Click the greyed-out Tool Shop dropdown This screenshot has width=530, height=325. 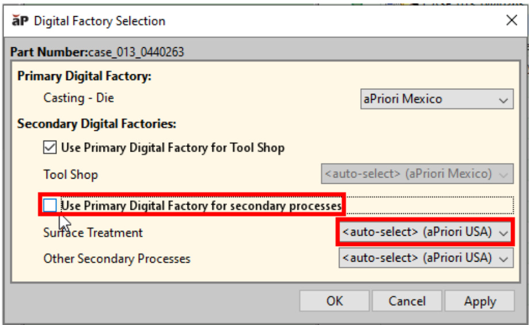(416, 173)
